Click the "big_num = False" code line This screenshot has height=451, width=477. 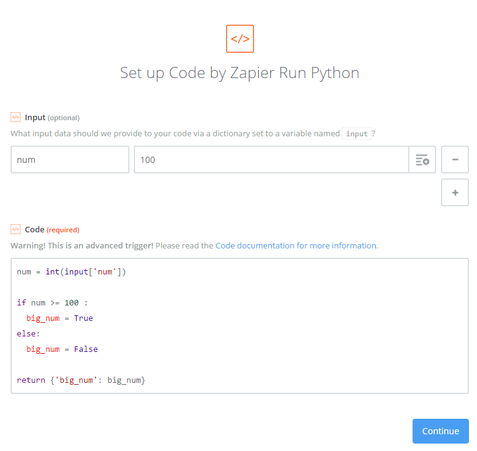[x=62, y=349]
